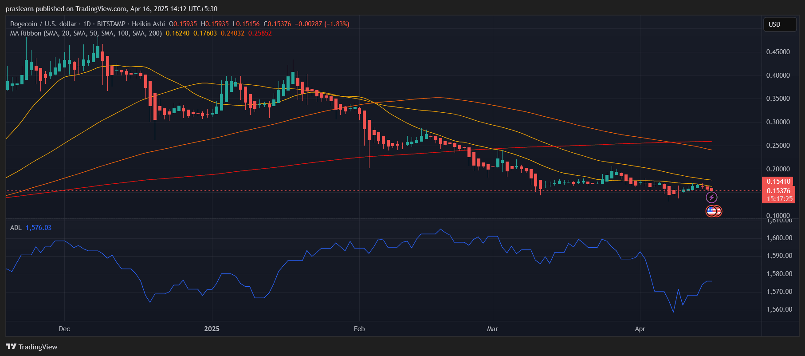Click the Heikin Ashi chart type label

click(x=148, y=24)
